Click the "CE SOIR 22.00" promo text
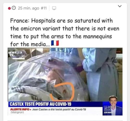Screen dimensions: 130x121 (x=108, y=108)
